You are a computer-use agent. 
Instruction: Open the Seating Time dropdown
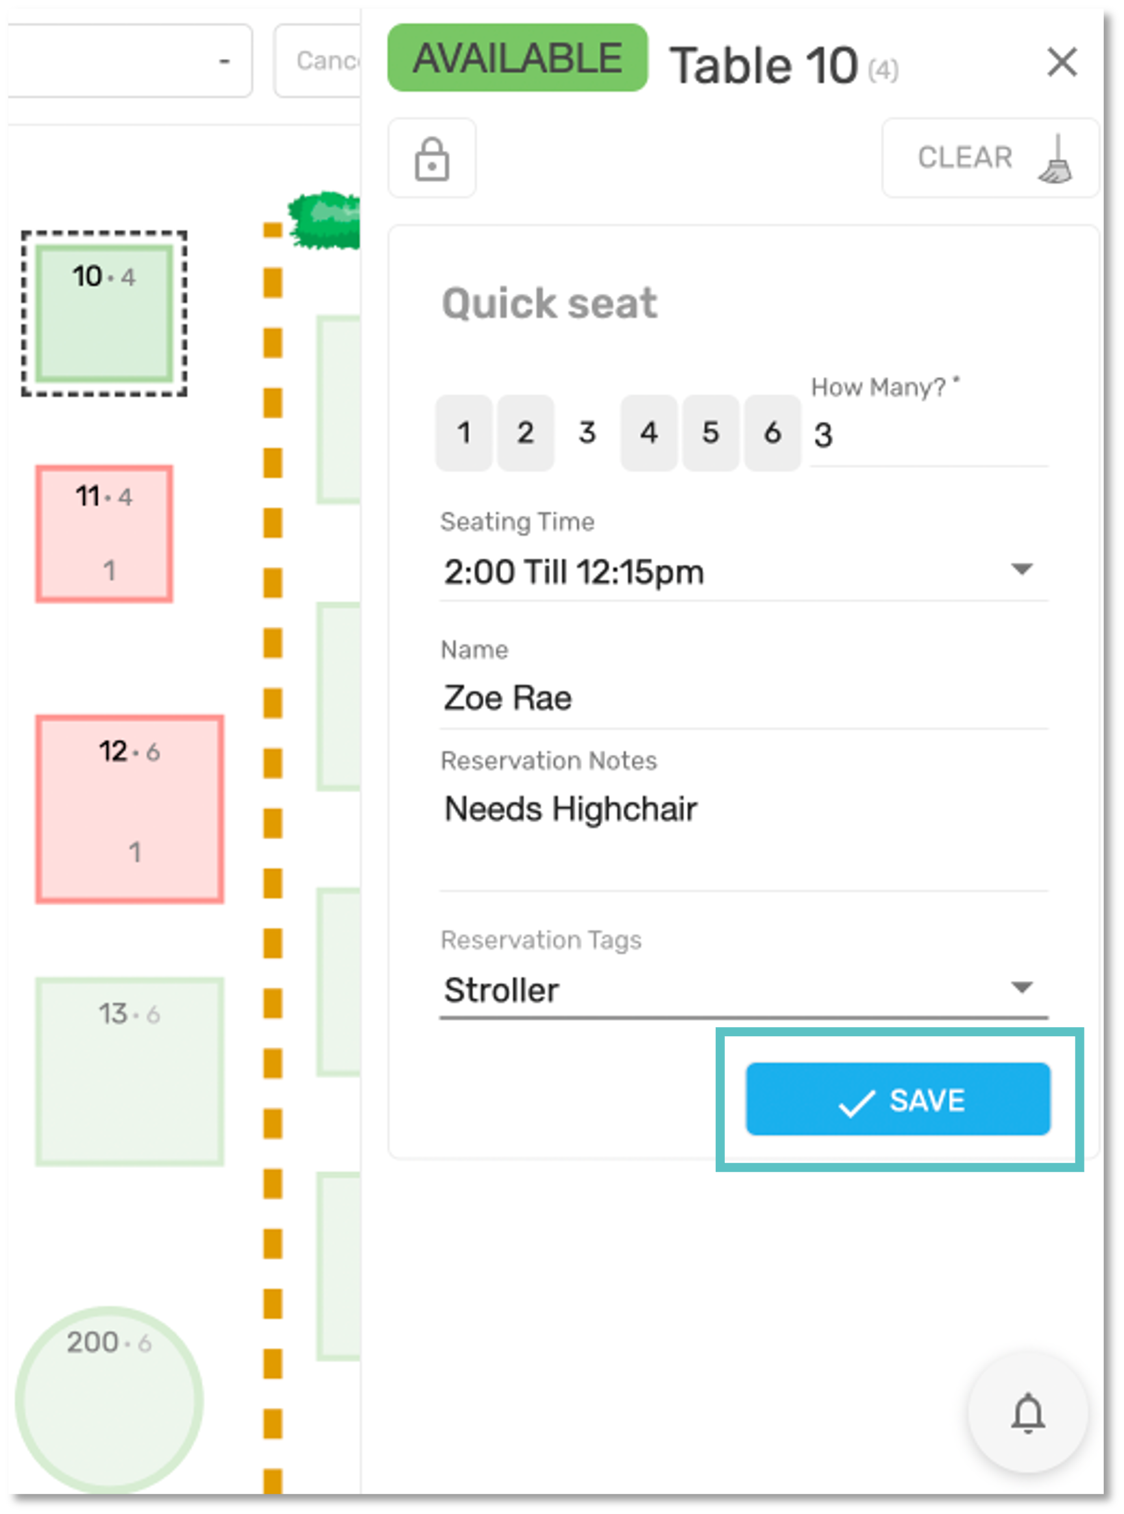point(1021,571)
